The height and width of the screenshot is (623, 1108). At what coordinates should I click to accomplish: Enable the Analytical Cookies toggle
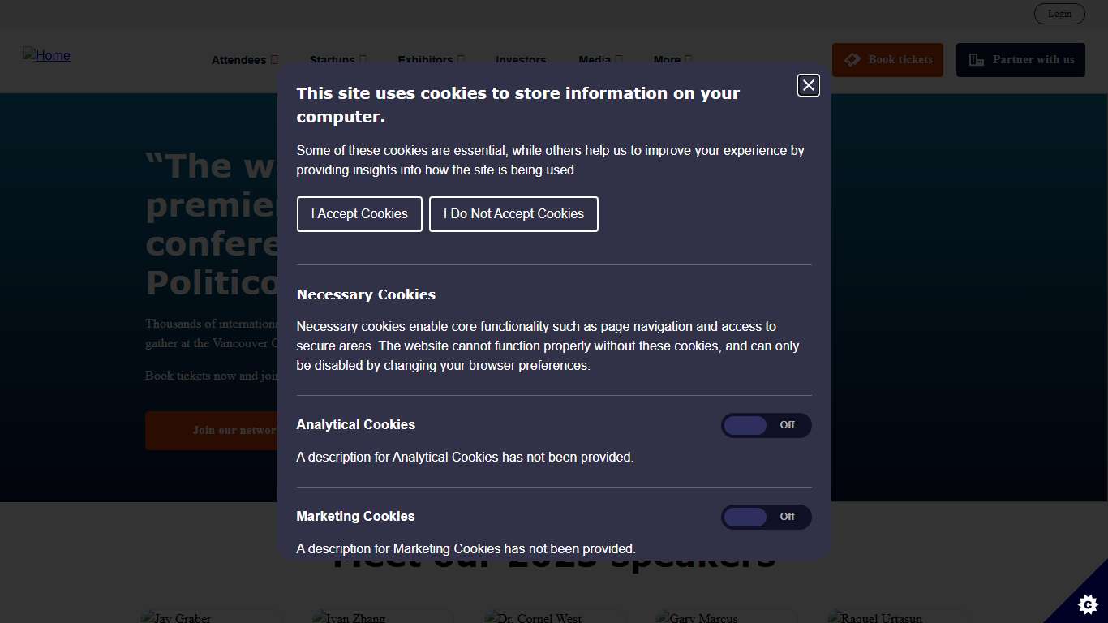click(x=766, y=425)
